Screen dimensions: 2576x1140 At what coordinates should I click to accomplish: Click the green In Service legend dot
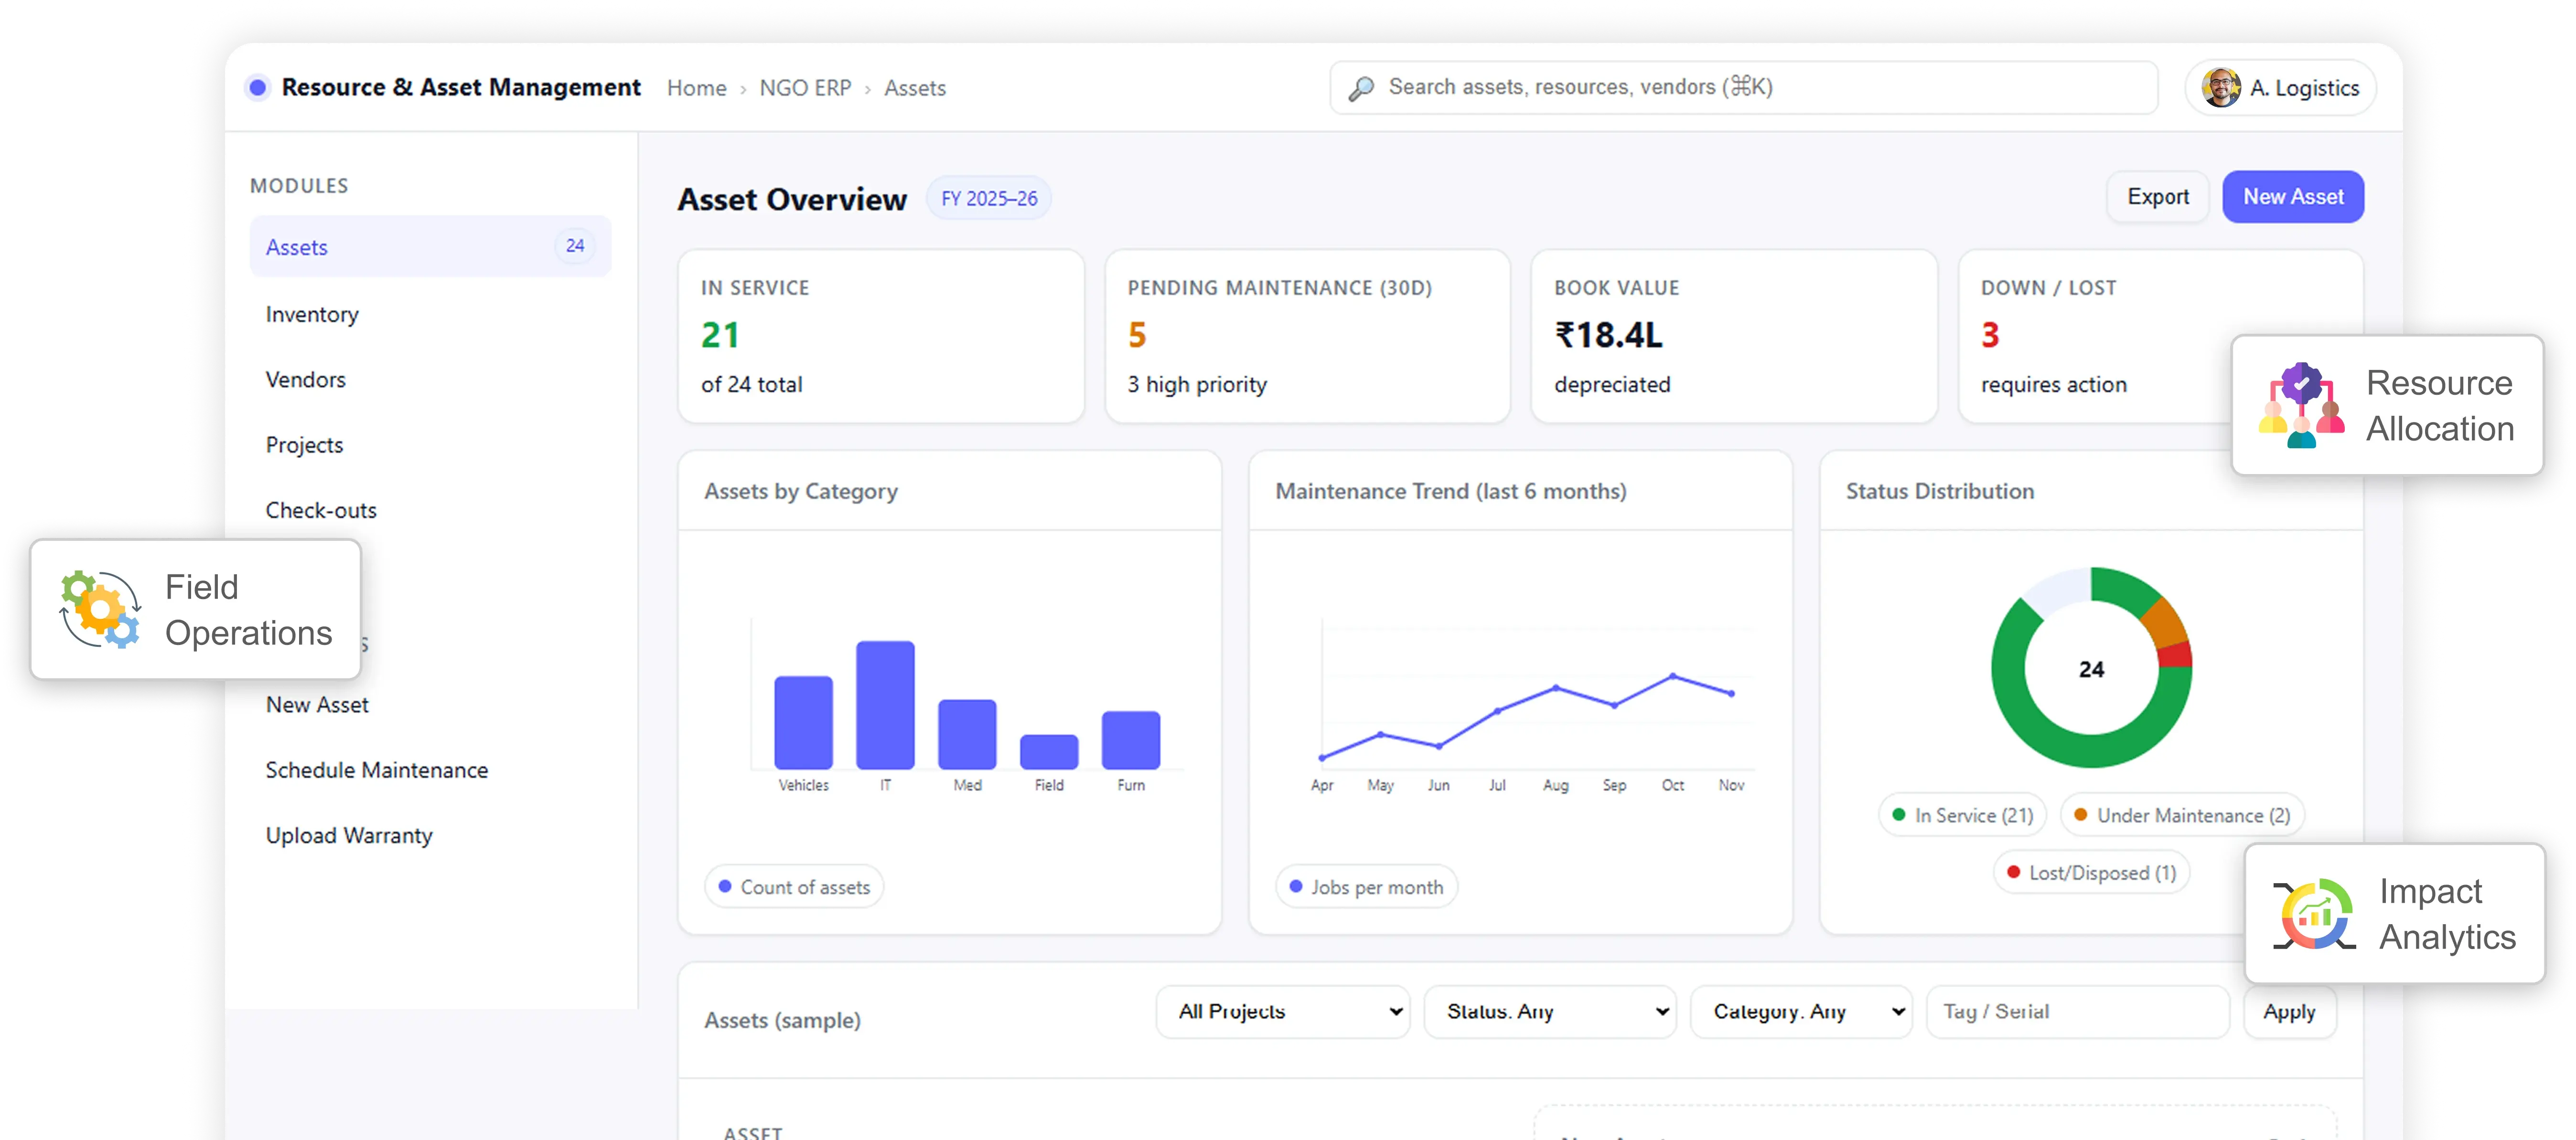(x=1901, y=814)
